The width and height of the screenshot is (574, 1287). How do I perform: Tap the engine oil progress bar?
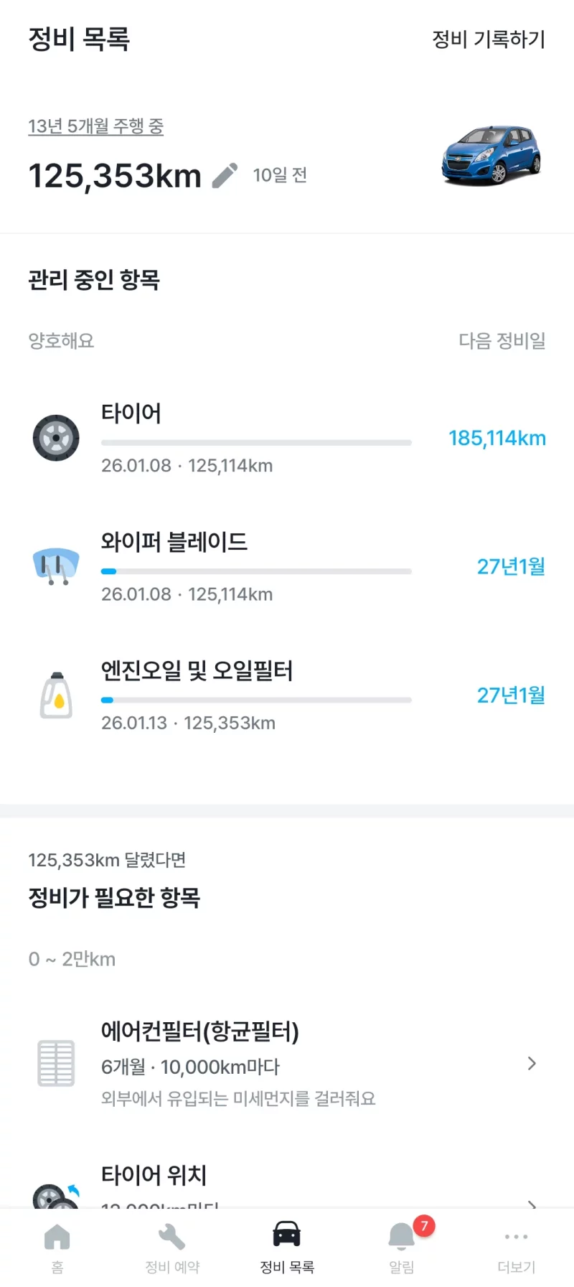pos(256,700)
